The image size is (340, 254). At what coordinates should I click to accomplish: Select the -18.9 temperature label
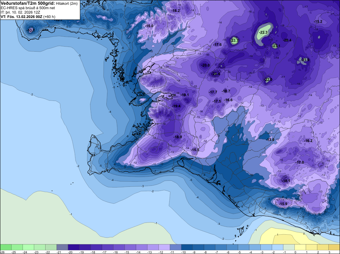(177, 137)
